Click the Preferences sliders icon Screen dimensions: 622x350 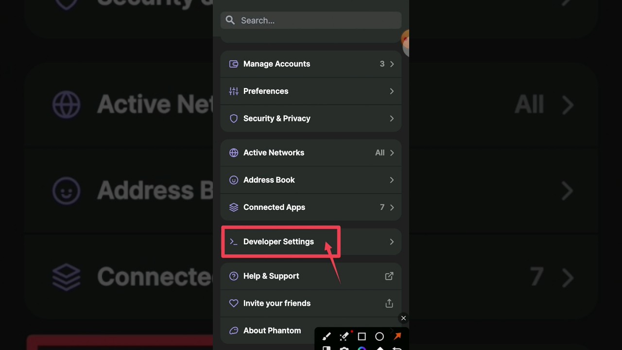point(234,91)
